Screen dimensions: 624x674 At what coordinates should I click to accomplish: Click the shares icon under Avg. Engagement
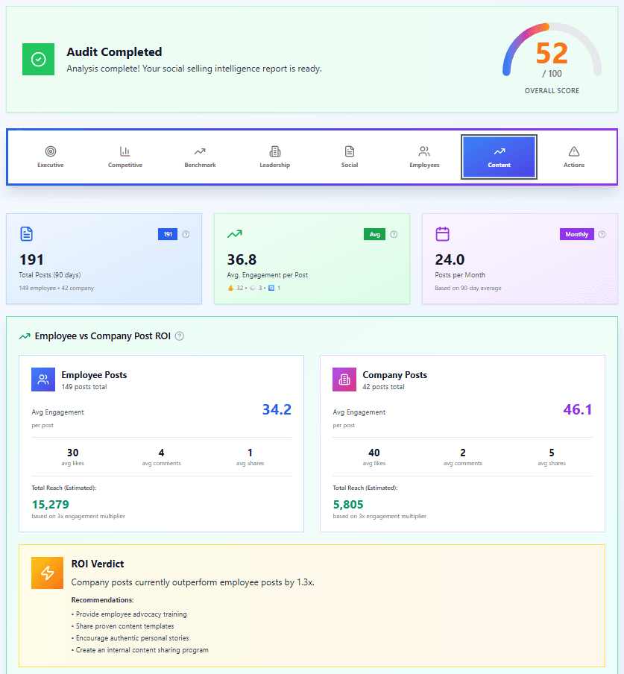271,288
